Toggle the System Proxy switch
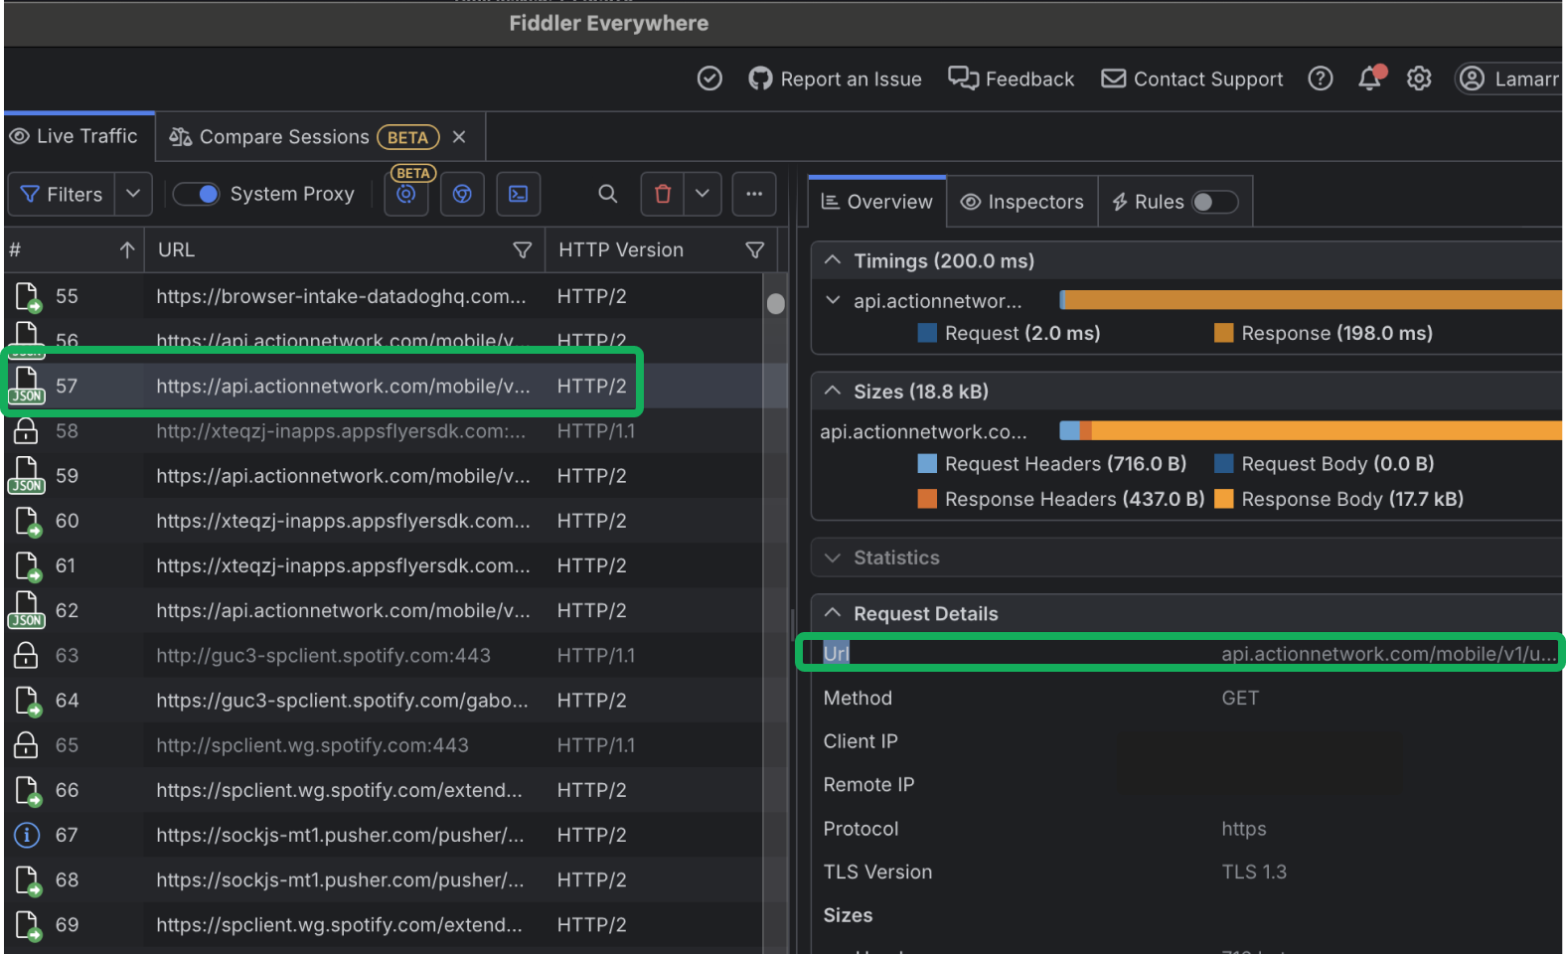The image size is (1566, 954). point(197,194)
